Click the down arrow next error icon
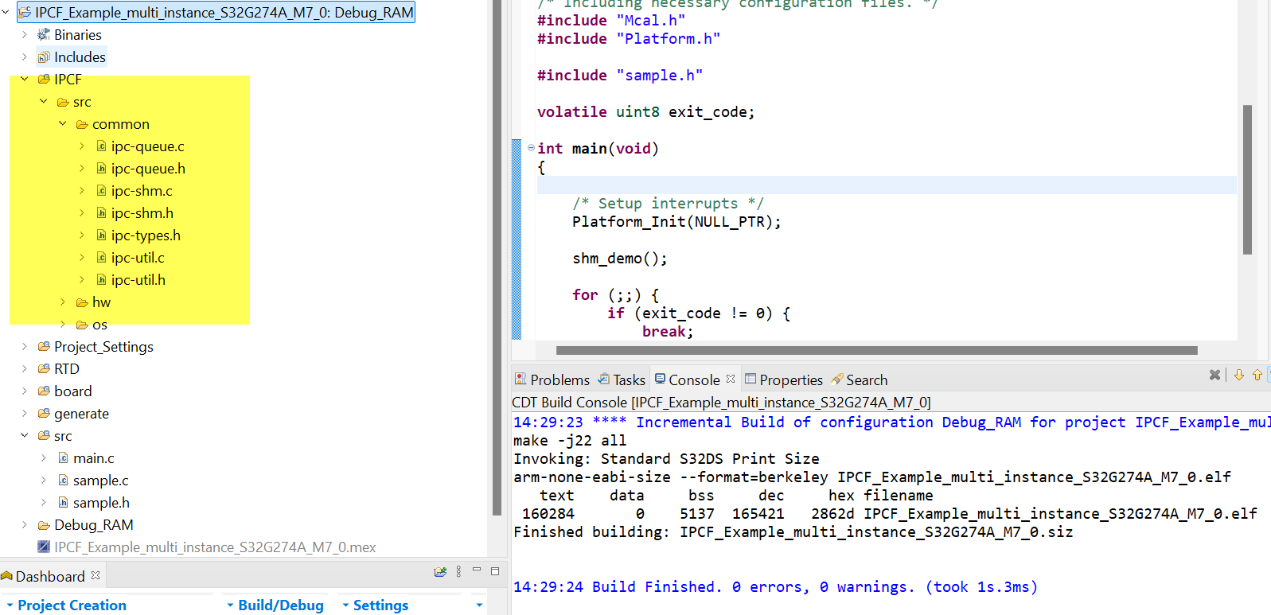This screenshot has width=1271, height=615. [x=1239, y=375]
